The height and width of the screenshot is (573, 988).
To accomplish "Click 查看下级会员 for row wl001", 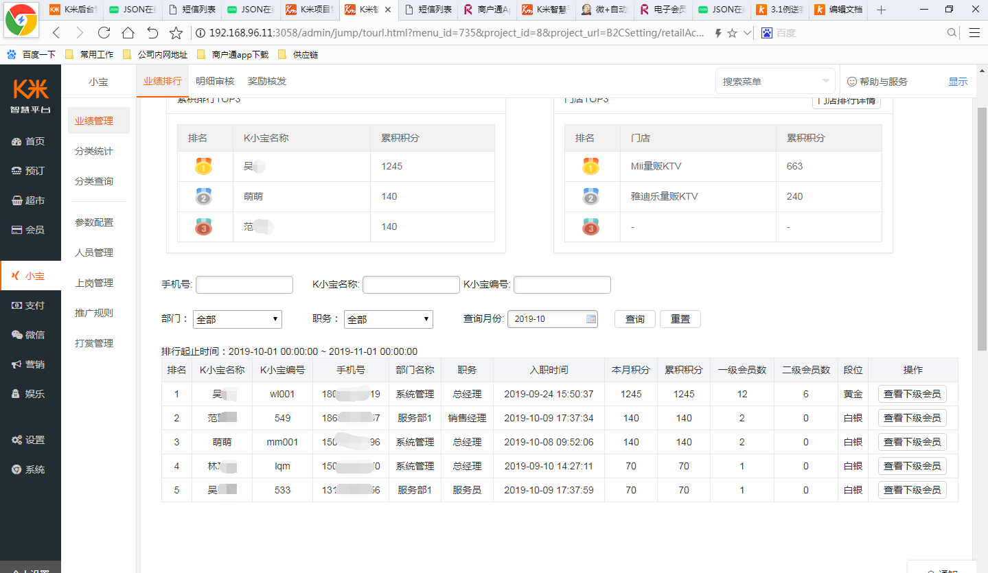I will (x=912, y=394).
